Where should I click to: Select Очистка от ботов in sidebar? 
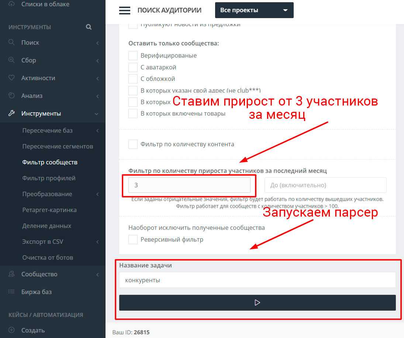[48, 258]
